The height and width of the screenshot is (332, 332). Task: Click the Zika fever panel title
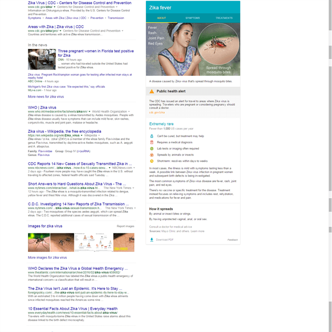click(x=160, y=7)
